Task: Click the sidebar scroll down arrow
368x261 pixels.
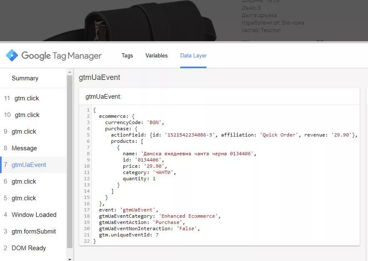Action: point(70,259)
